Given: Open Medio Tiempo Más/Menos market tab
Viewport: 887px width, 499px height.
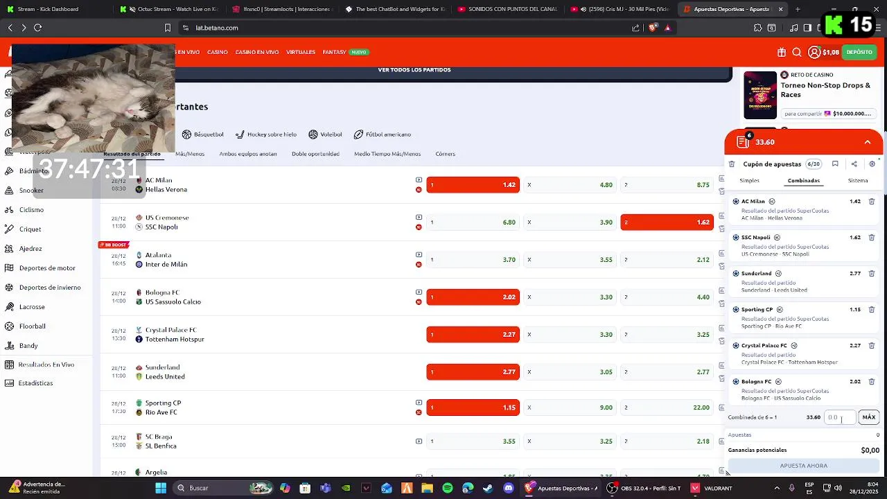Looking at the screenshot, I should (x=387, y=154).
